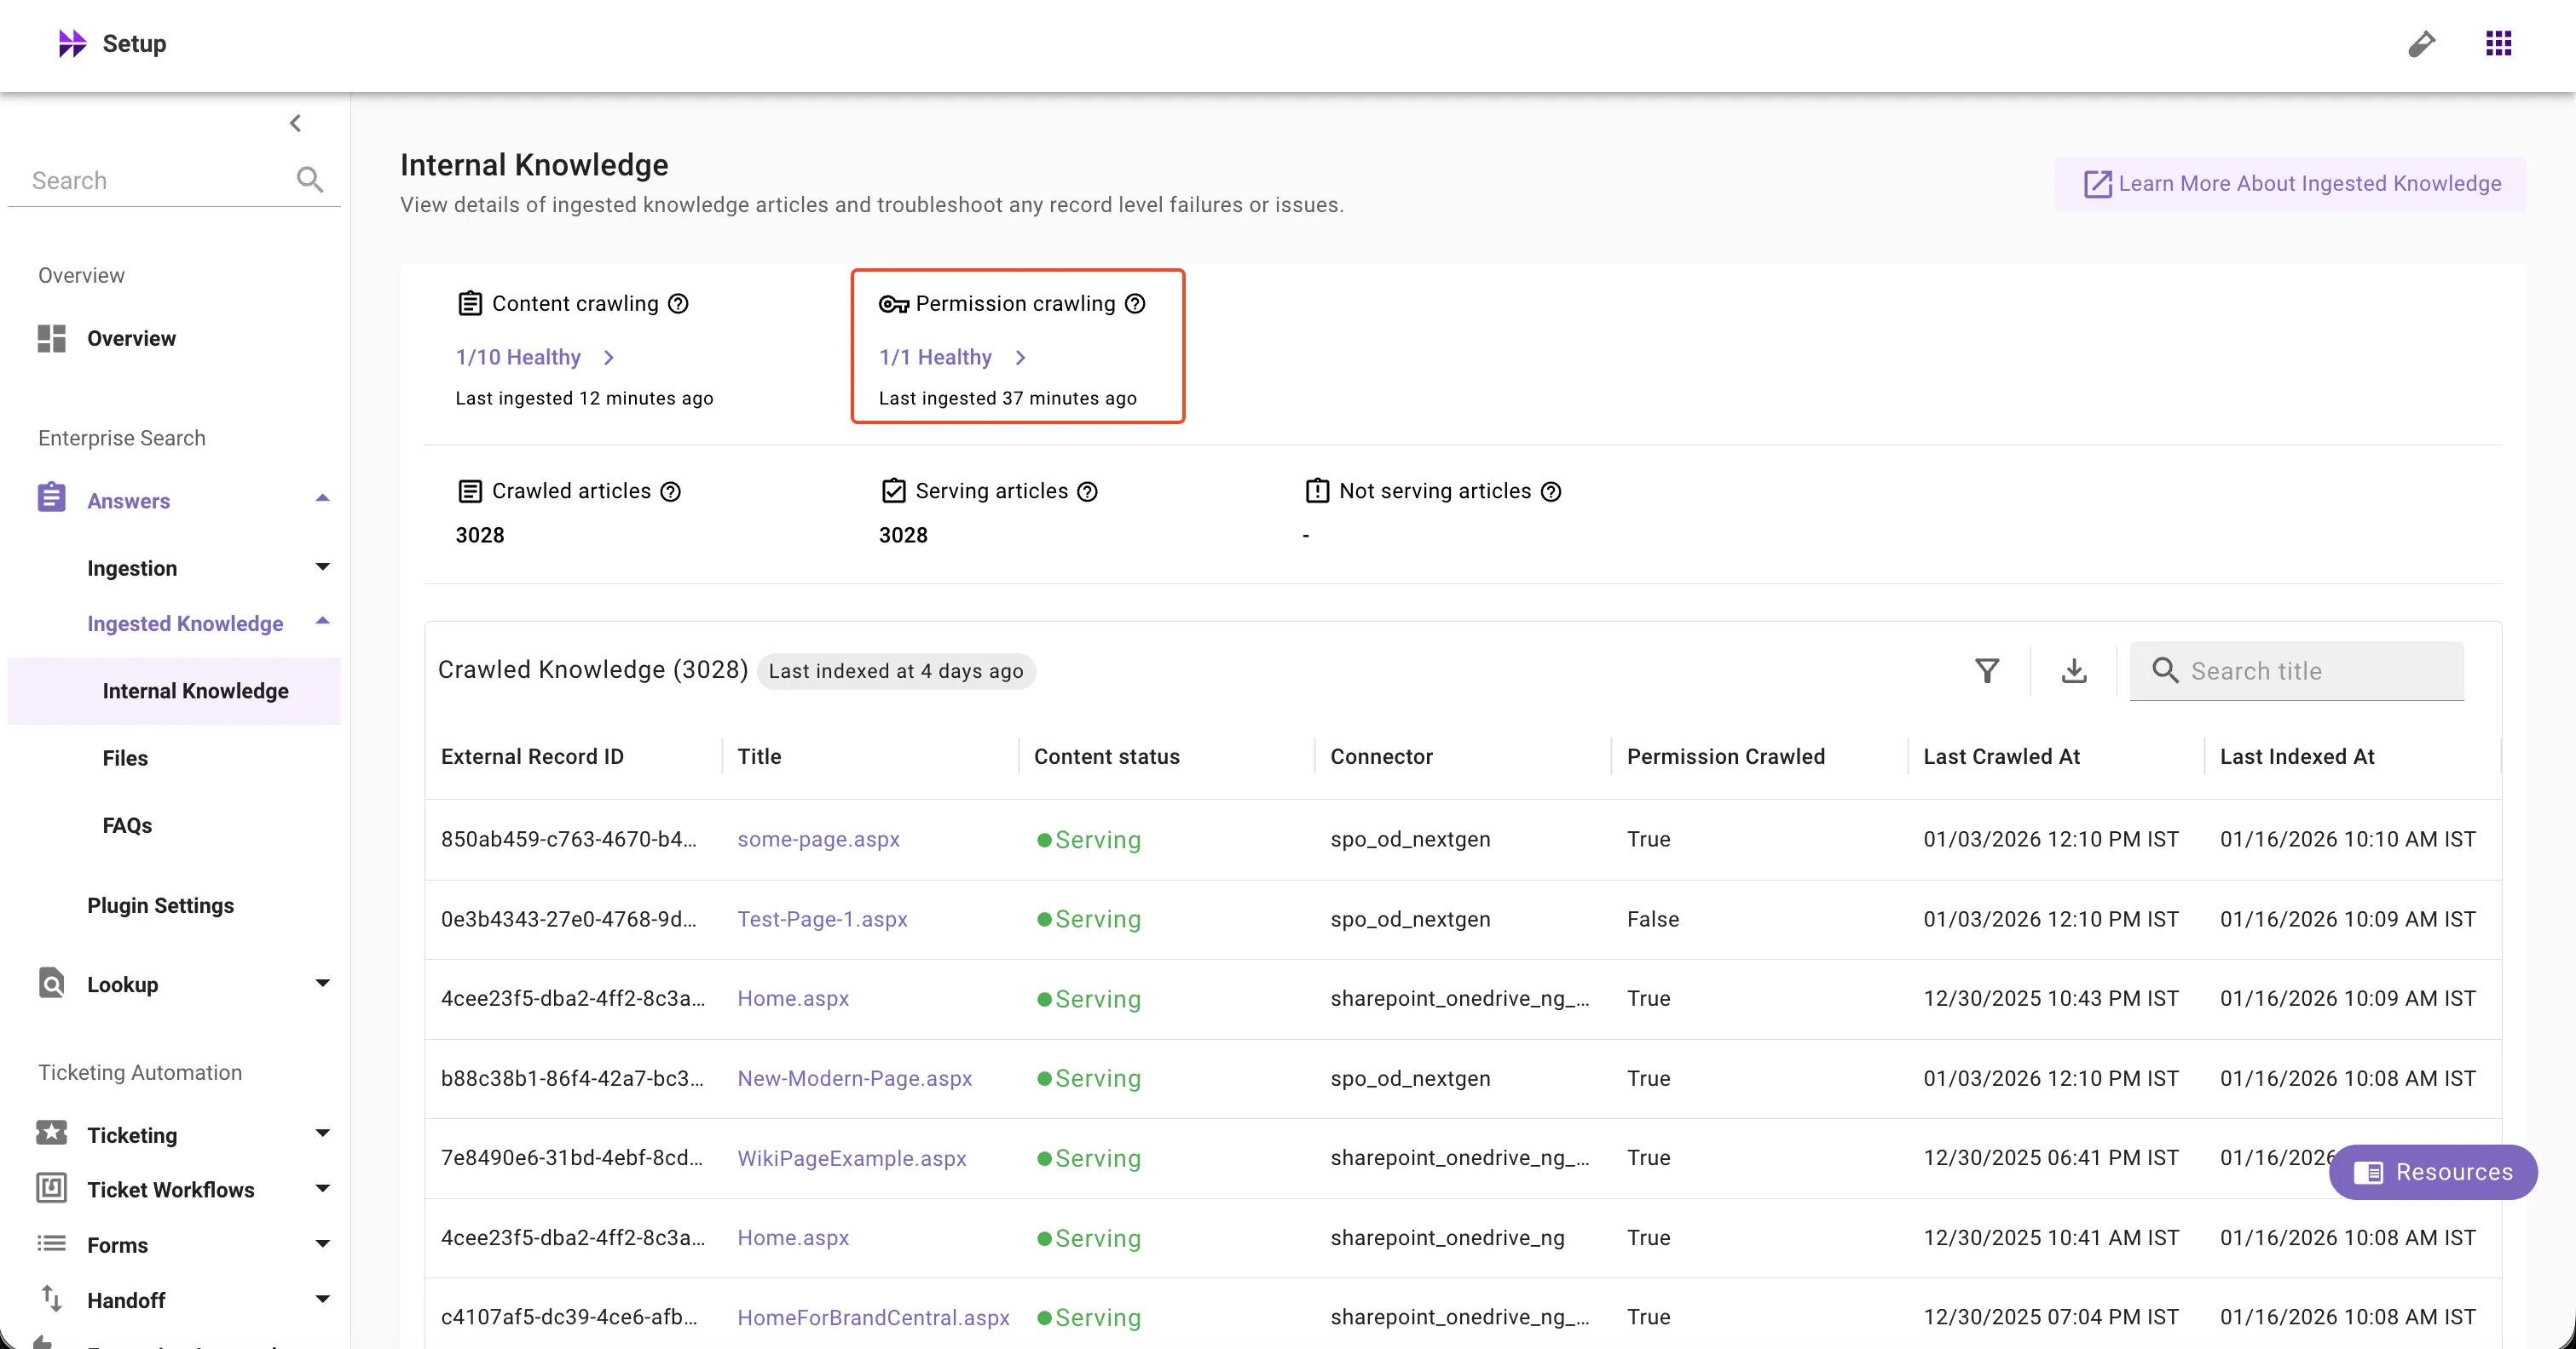
Task: Open the apps grid icon
Action: [2498, 43]
